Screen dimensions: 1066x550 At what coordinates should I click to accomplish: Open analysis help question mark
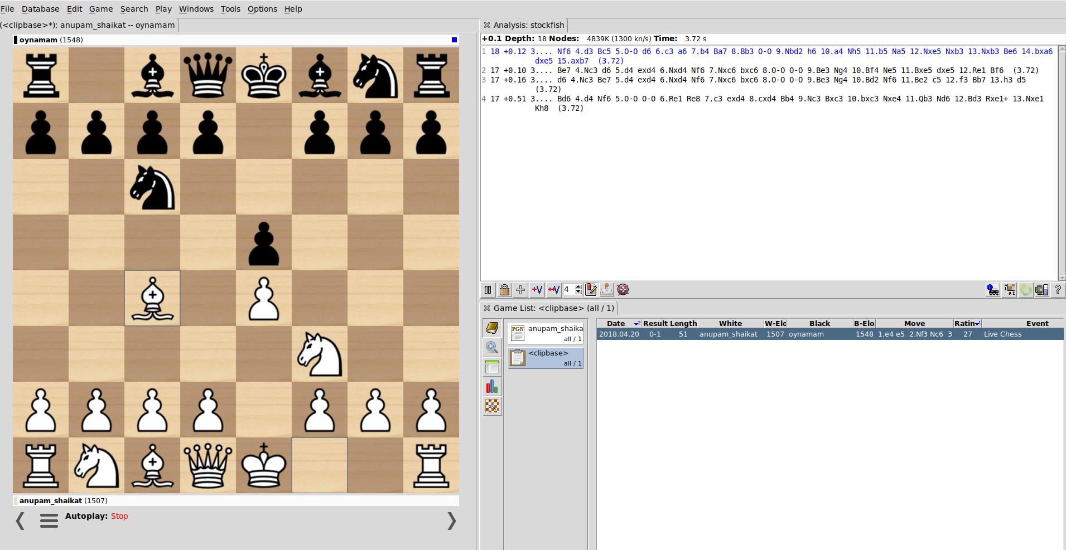click(1058, 290)
